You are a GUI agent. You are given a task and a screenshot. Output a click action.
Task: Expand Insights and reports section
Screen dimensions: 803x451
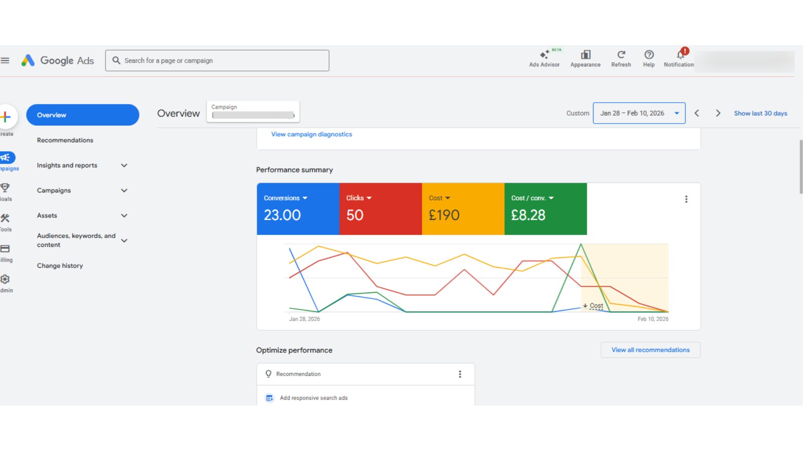[124, 165]
